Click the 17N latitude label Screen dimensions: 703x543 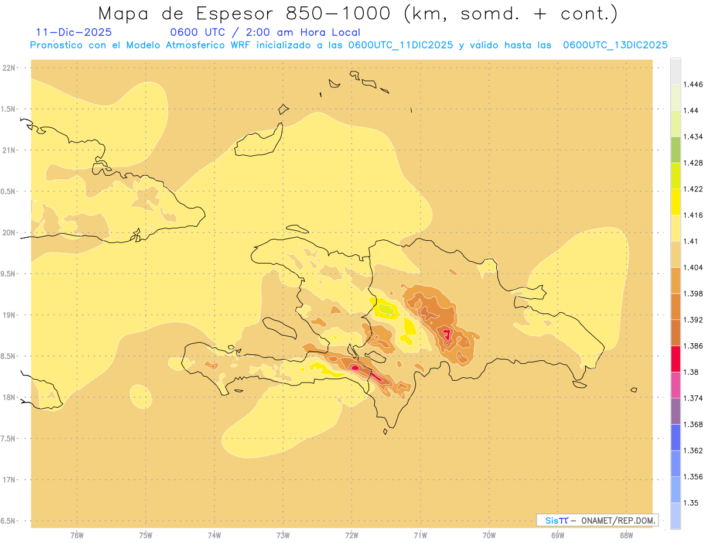point(10,480)
